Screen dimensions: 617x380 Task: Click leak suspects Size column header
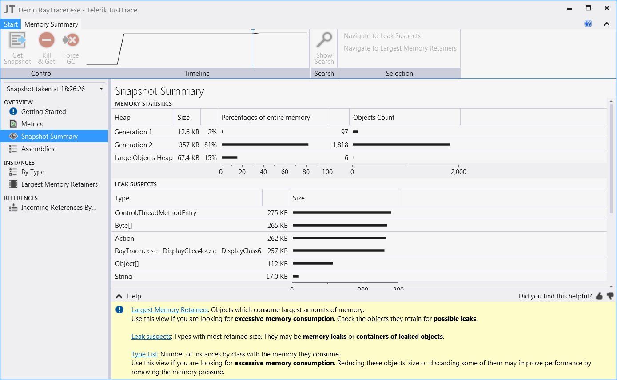pyautogui.click(x=344, y=198)
